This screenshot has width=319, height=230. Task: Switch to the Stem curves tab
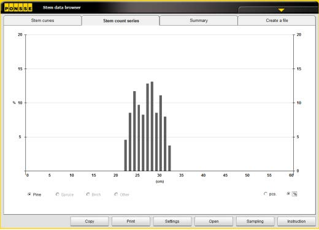(42, 21)
